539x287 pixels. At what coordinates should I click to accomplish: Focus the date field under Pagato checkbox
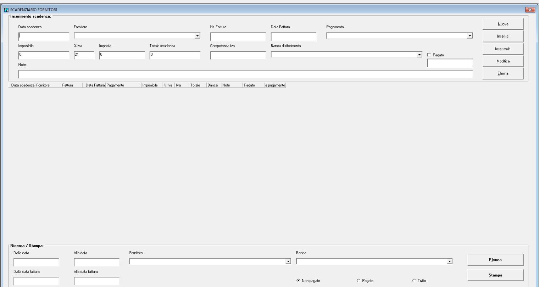point(450,63)
